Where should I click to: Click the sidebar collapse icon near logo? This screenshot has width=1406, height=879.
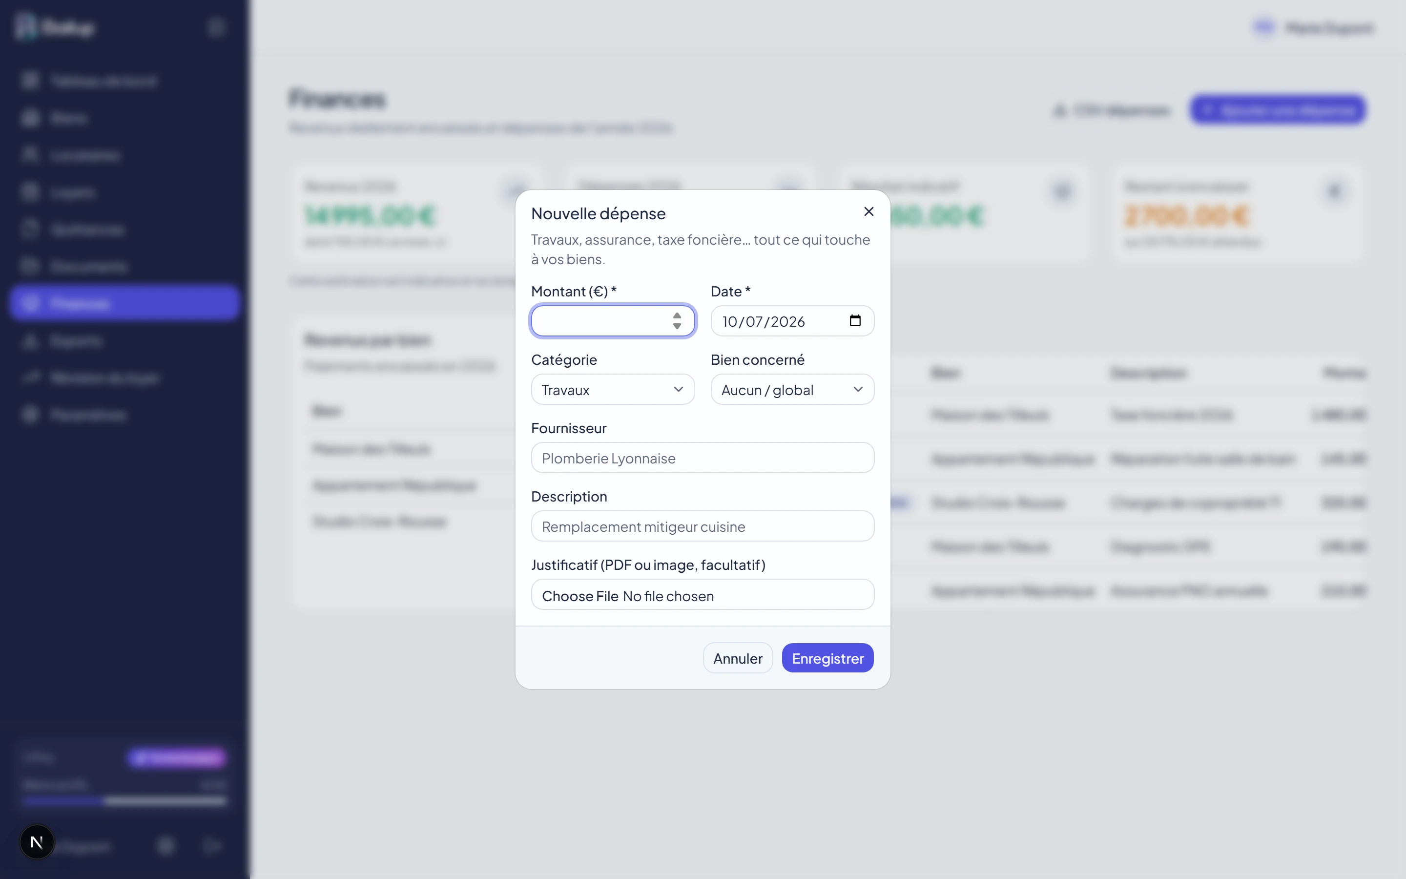click(x=216, y=27)
